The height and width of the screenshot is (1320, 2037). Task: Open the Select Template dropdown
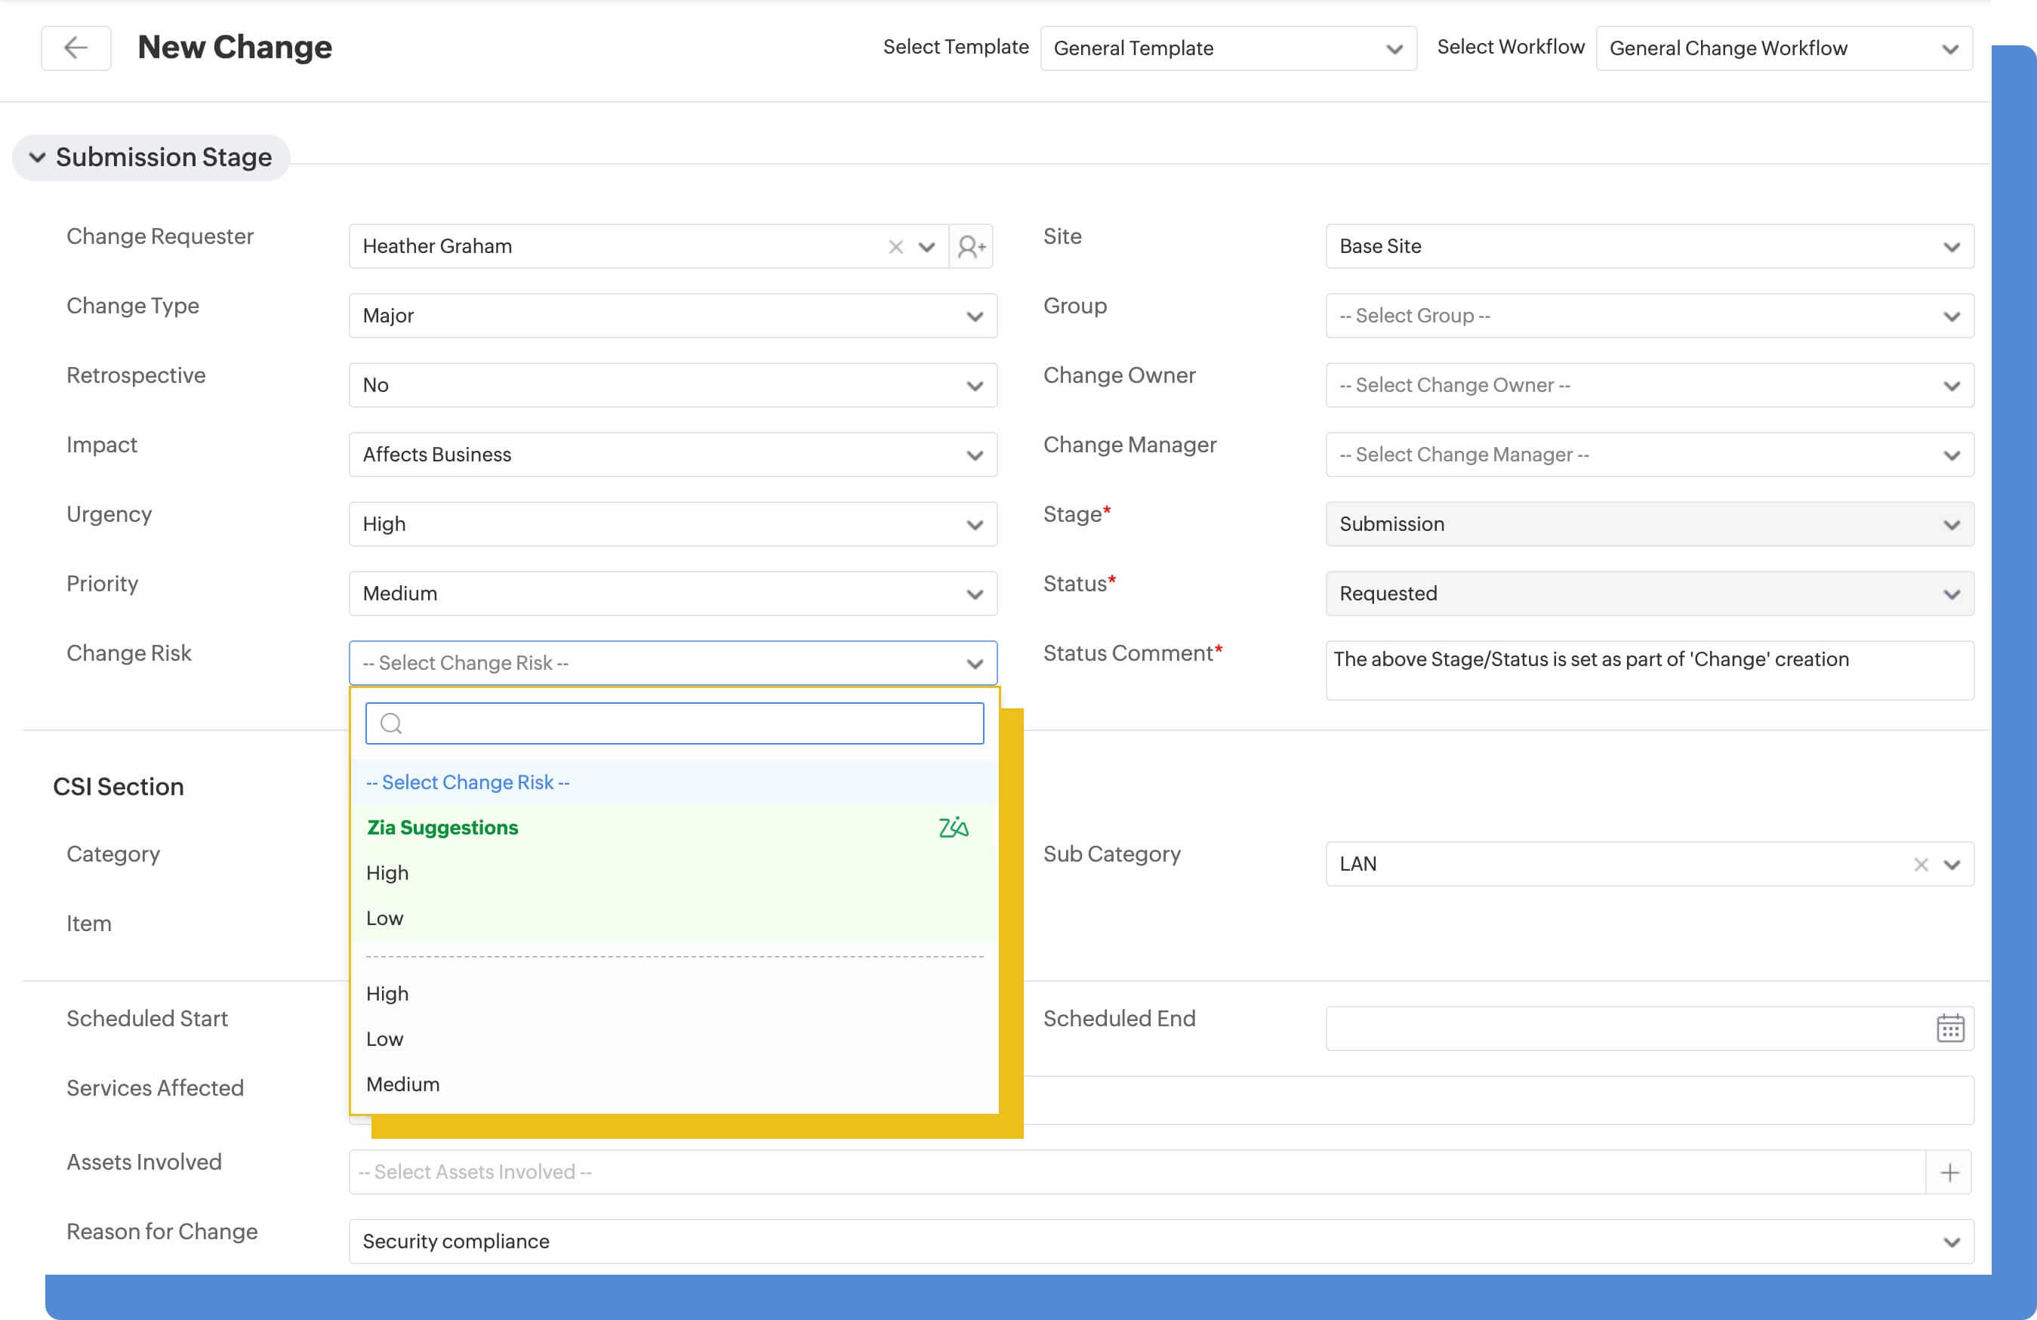(1228, 49)
